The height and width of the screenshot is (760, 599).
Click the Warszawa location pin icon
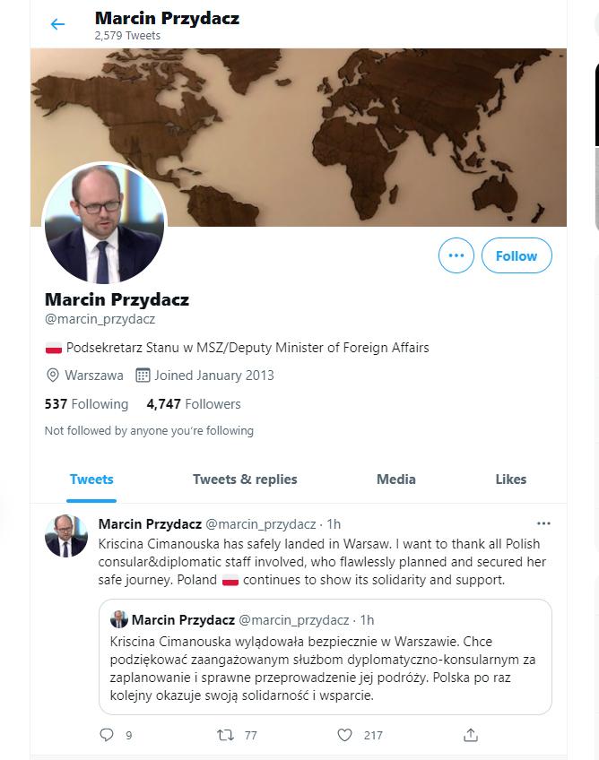point(50,375)
